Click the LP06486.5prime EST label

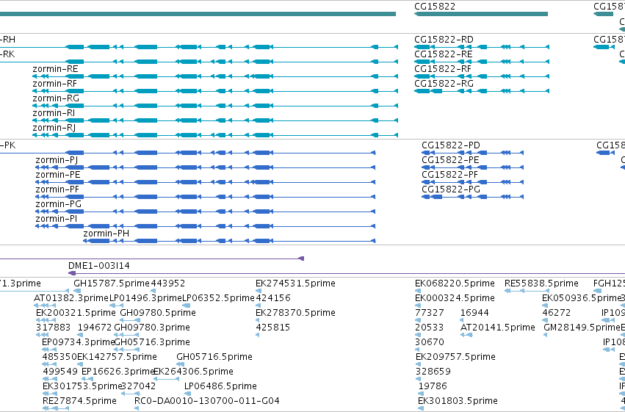tap(220, 387)
